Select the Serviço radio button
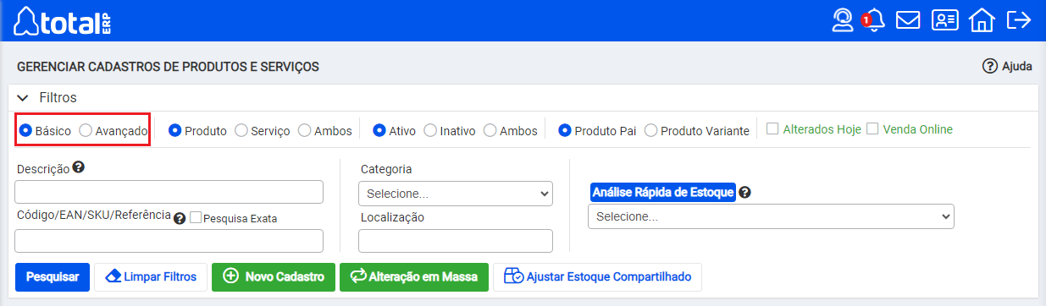 241,131
